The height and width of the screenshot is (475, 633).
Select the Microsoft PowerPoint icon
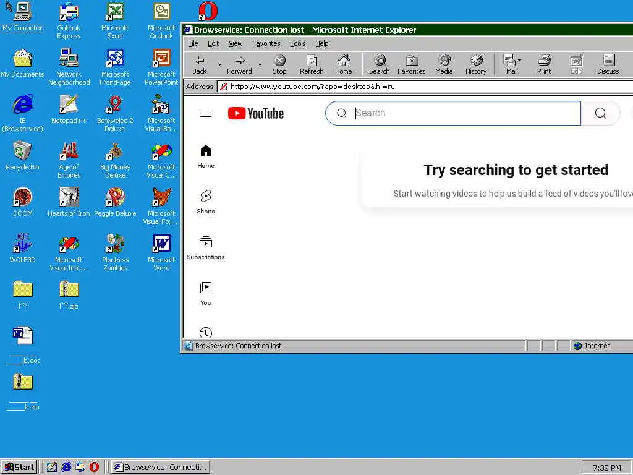pyautogui.click(x=161, y=67)
